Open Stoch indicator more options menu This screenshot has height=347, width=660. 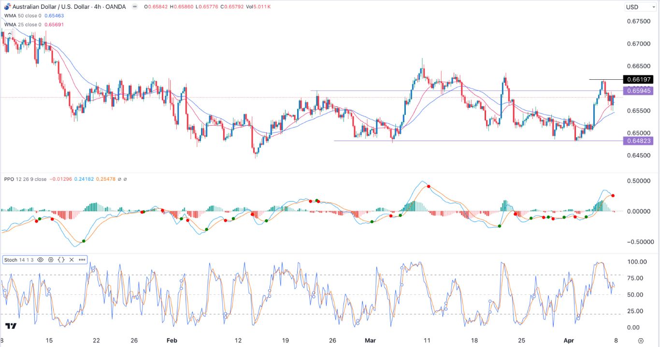click(82, 260)
